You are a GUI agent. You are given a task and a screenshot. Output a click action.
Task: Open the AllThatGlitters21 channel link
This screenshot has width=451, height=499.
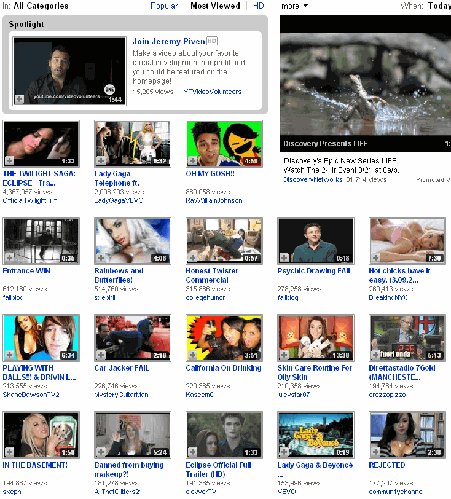tap(118, 492)
